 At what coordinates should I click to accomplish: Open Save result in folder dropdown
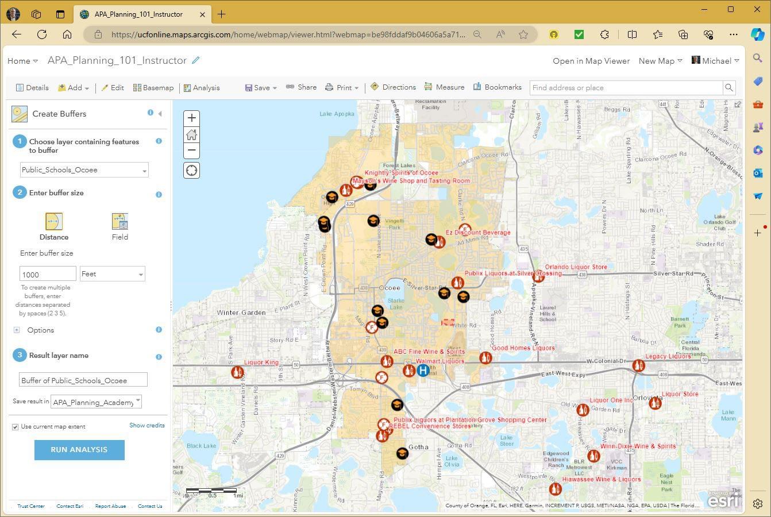[x=96, y=402]
